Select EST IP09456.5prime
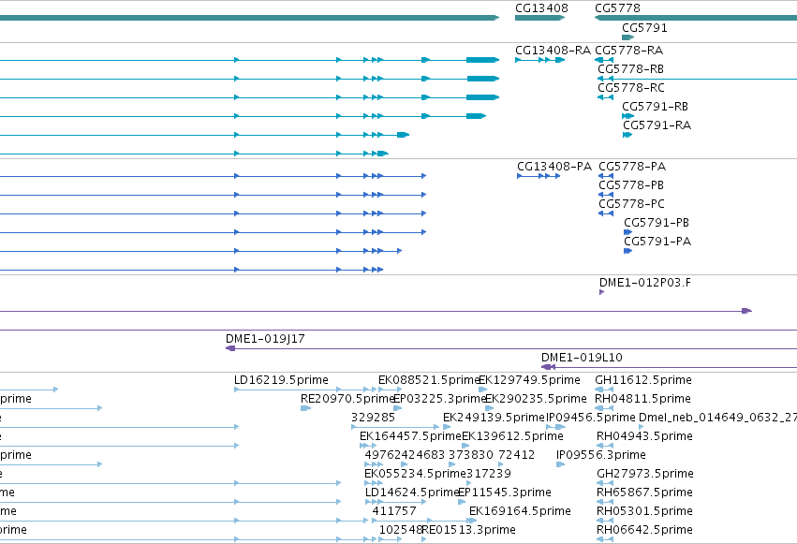The image size is (797, 544). (x=555, y=427)
